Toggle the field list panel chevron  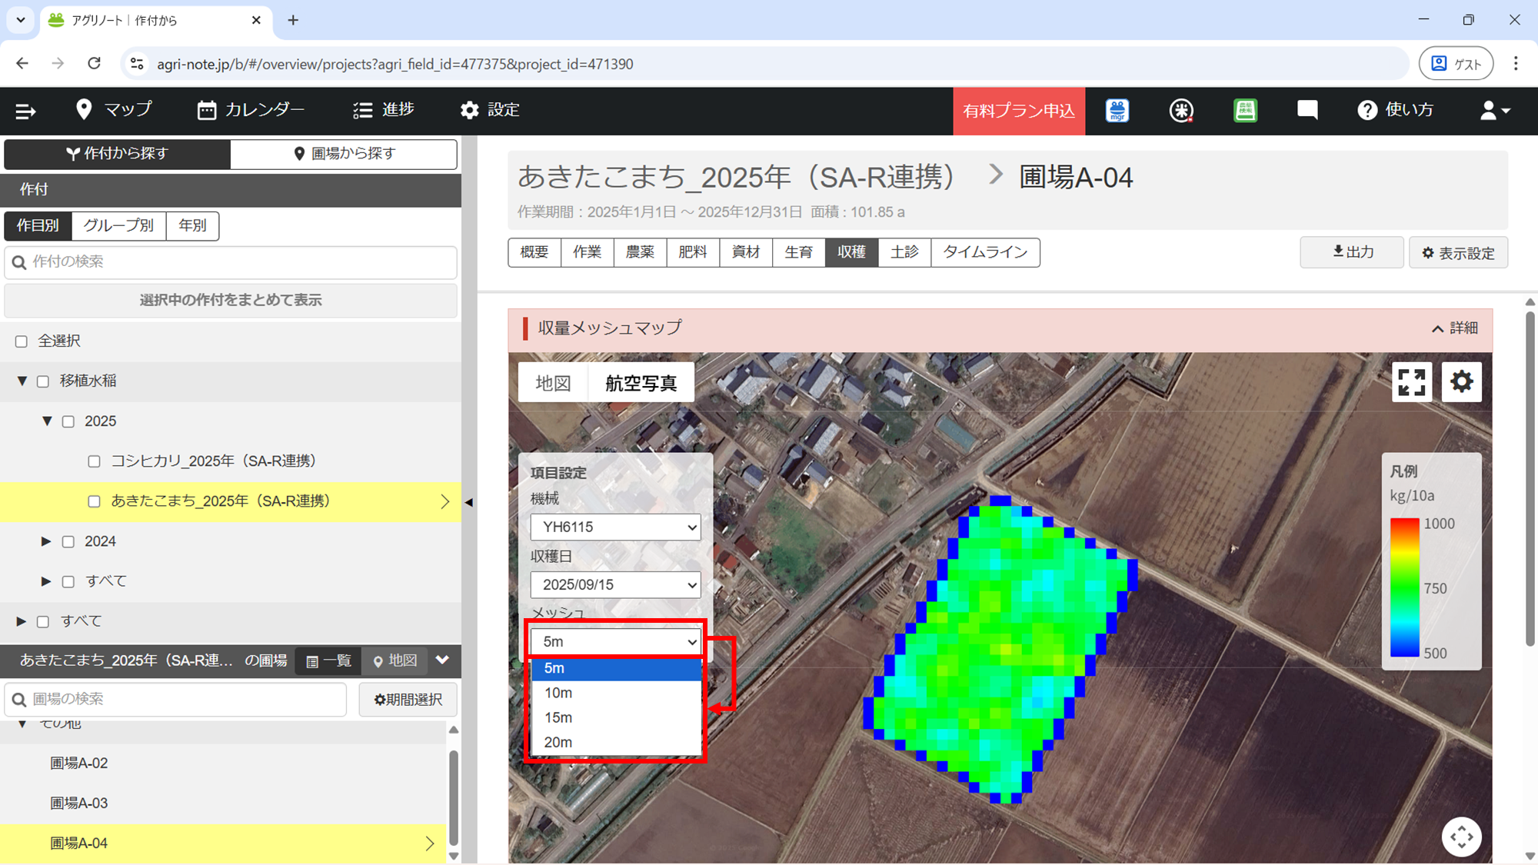point(442,660)
